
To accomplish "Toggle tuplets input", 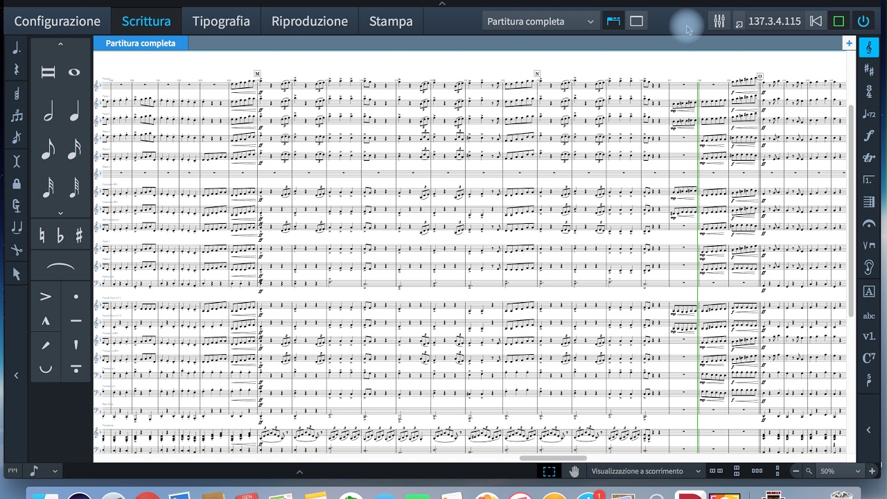I will [17, 116].
